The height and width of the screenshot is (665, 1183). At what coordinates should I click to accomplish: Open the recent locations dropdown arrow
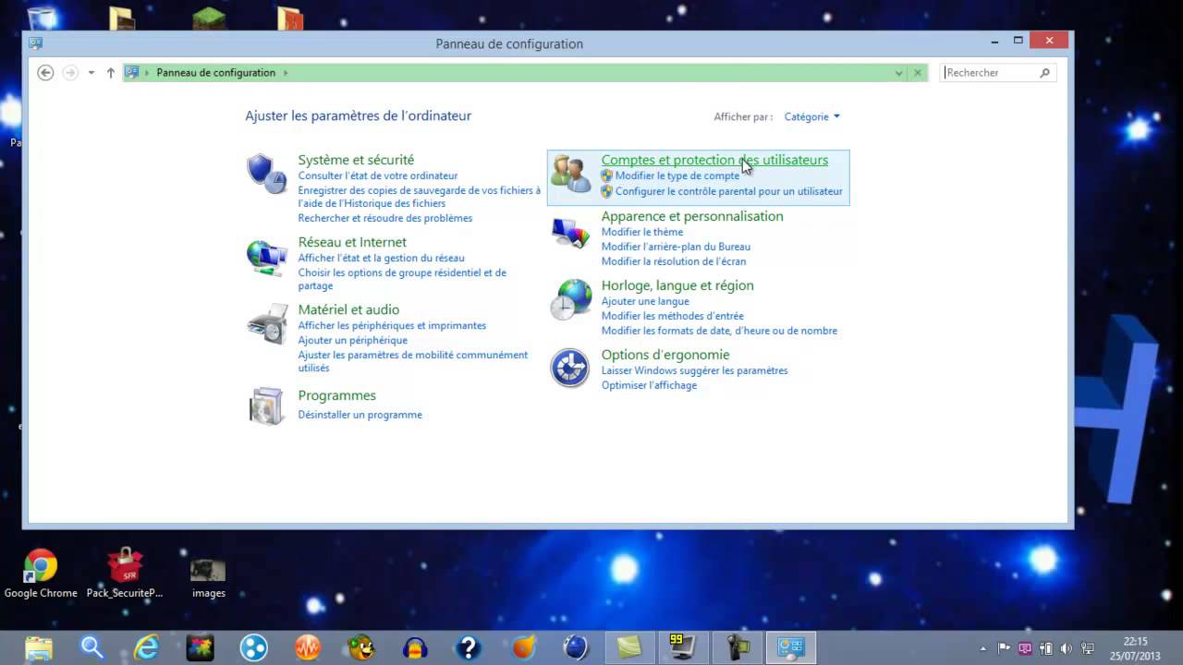pos(91,72)
